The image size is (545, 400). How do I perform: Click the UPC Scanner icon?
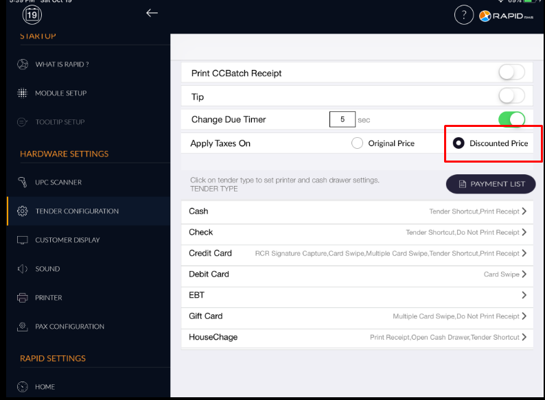(x=23, y=183)
